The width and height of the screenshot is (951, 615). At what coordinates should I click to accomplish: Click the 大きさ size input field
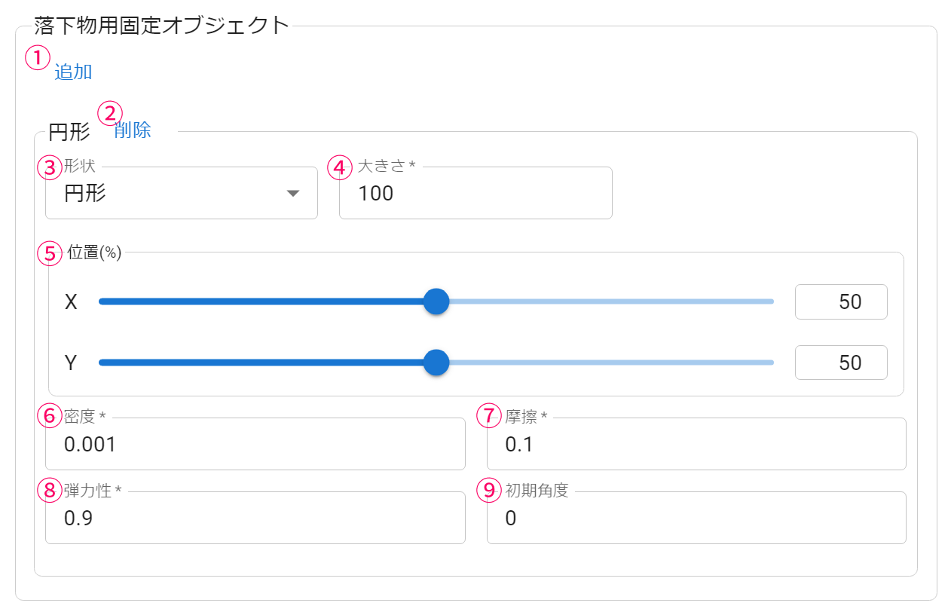coord(475,194)
